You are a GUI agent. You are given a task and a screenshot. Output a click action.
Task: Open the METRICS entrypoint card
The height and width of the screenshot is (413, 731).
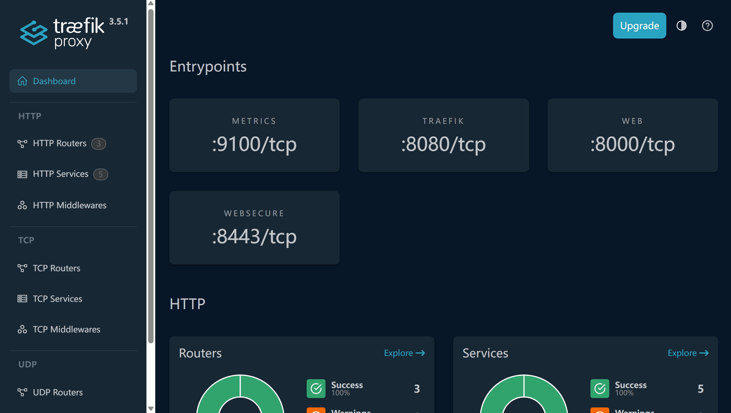[x=254, y=136]
